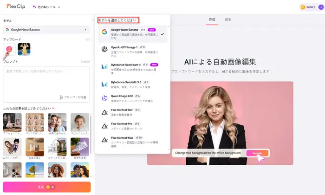Choose the cartoon couple effect thumbnail
Image resolution: width=325 pixels, height=195 pixels.
point(80,170)
